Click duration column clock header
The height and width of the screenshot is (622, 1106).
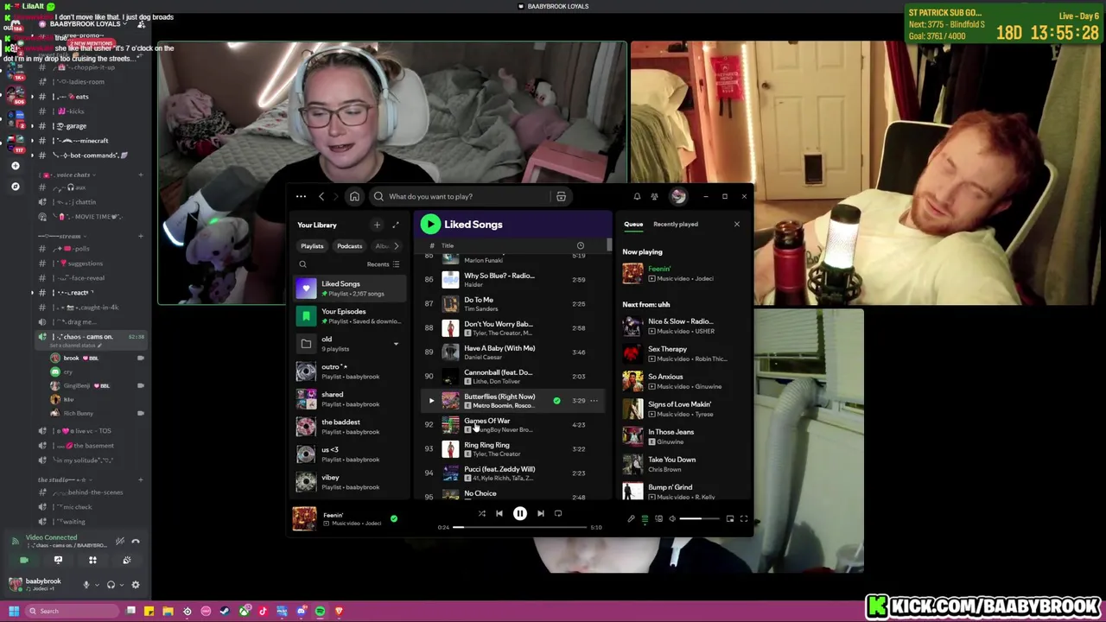[581, 245]
